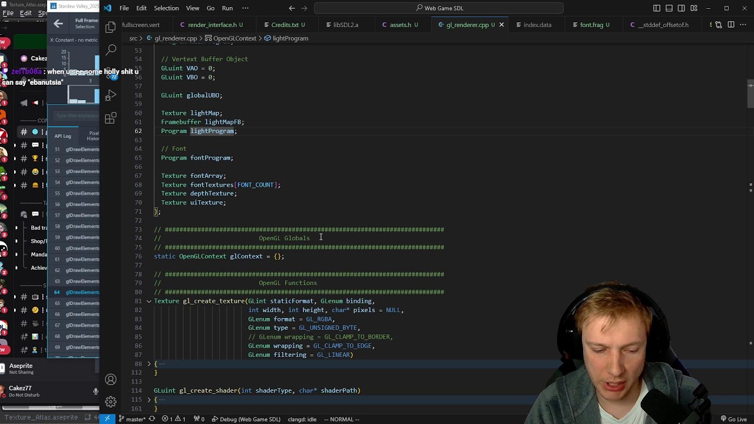Open the errors and warnings count
The width and height of the screenshot is (754, 424).
(174, 419)
